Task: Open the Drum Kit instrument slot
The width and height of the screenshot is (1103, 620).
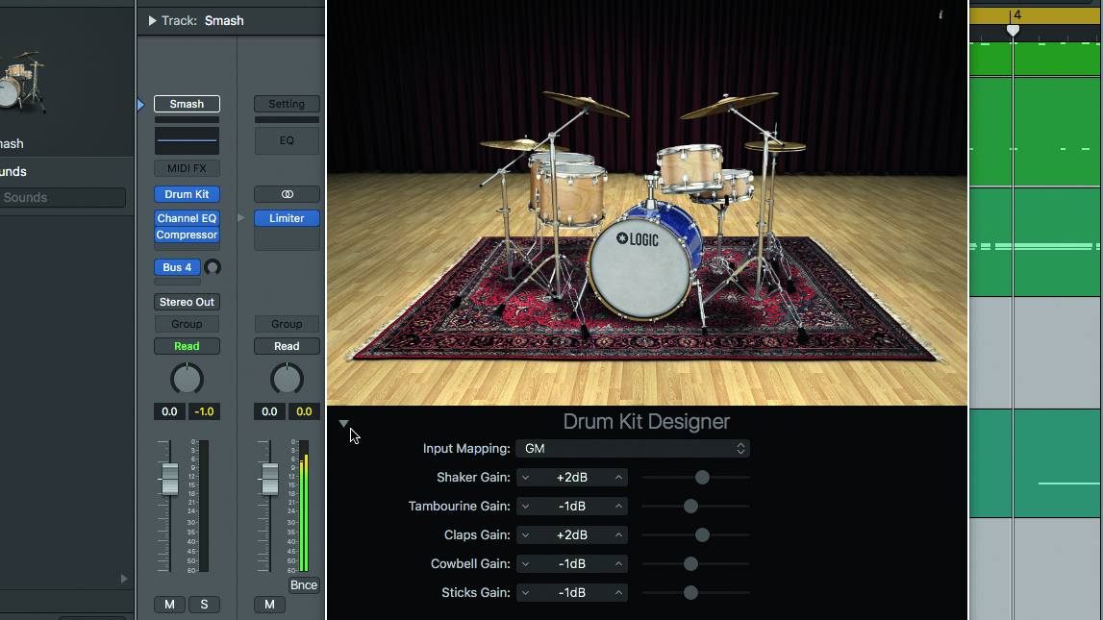Action: pyautogui.click(x=187, y=194)
